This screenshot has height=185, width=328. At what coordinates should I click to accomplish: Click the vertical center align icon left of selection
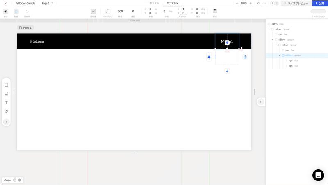tap(209, 57)
